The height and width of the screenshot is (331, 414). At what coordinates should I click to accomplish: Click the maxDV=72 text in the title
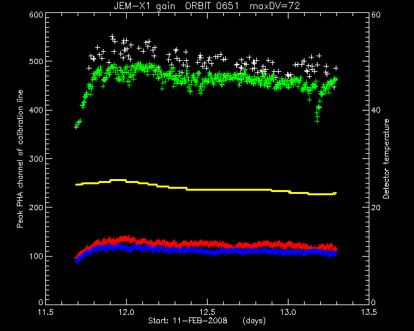coord(274,6)
